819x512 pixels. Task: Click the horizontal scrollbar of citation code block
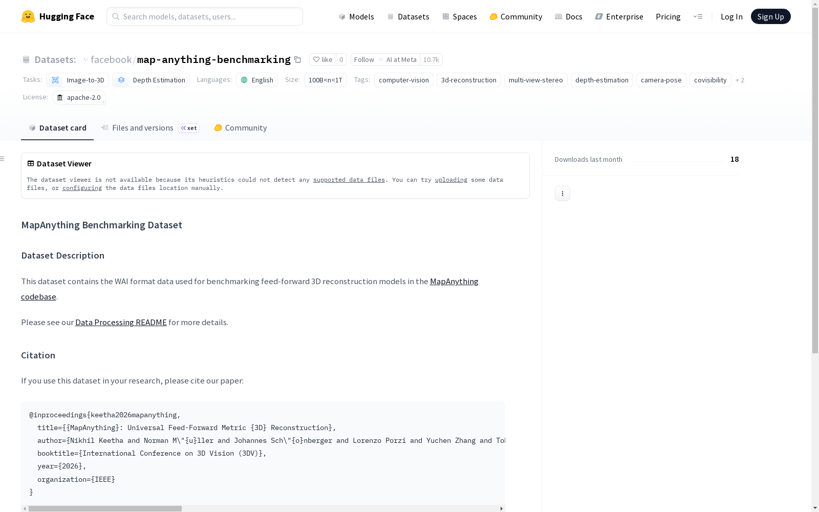(x=105, y=508)
